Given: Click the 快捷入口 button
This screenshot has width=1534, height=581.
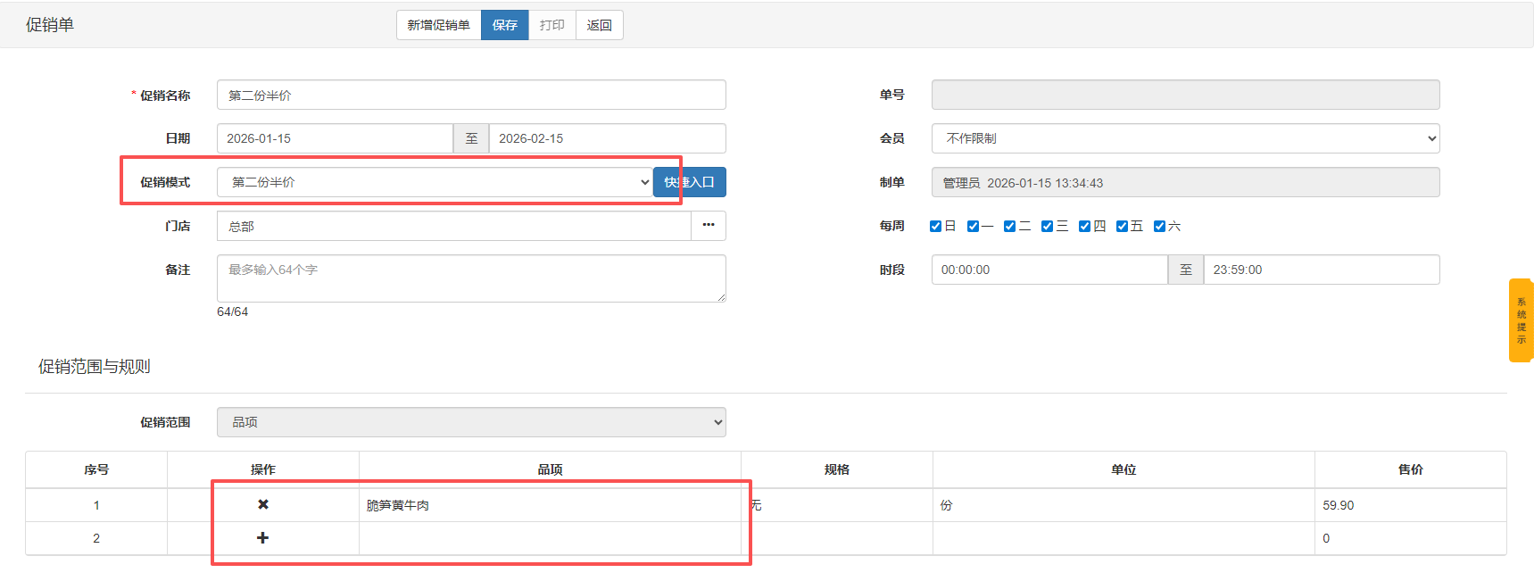Looking at the screenshot, I should (x=690, y=182).
